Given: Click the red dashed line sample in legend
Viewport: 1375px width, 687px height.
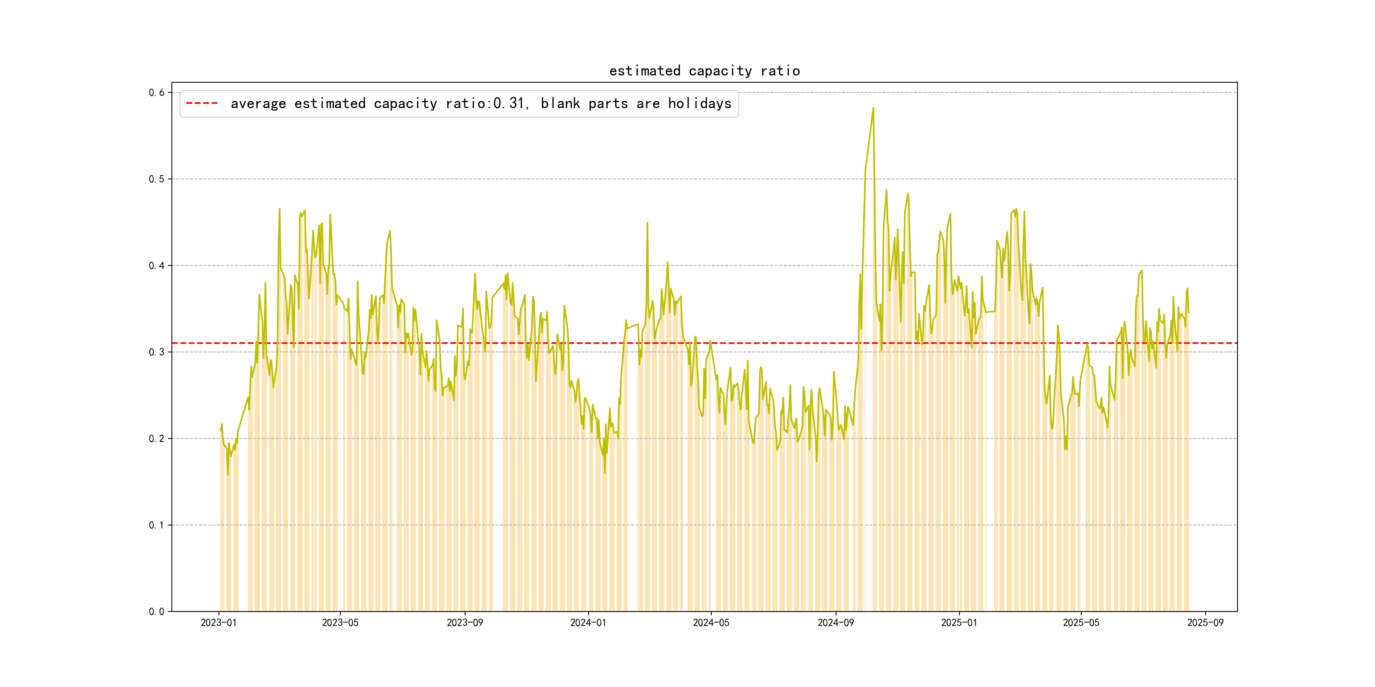Looking at the screenshot, I should [202, 103].
